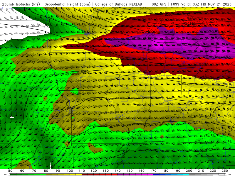This screenshot has width=235, height=176.
Task: Click the 200 knot scale label
Action: [x=189, y=171]
